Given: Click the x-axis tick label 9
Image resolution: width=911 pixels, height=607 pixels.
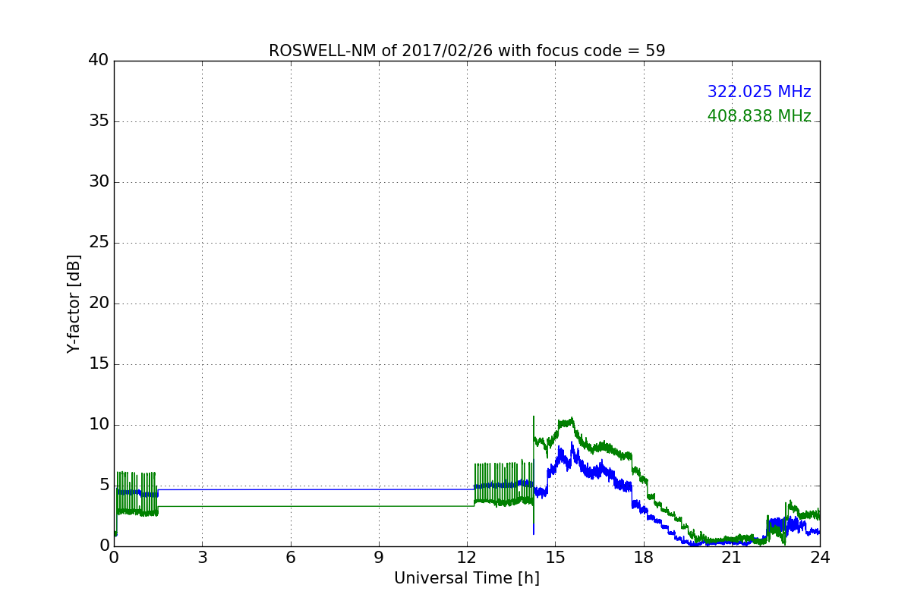Looking at the screenshot, I should click(x=379, y=558).
